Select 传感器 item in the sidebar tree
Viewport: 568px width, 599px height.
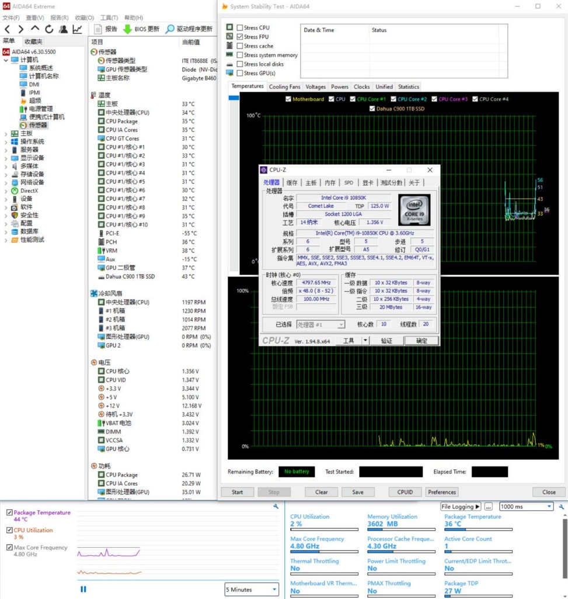click(38, 125)
